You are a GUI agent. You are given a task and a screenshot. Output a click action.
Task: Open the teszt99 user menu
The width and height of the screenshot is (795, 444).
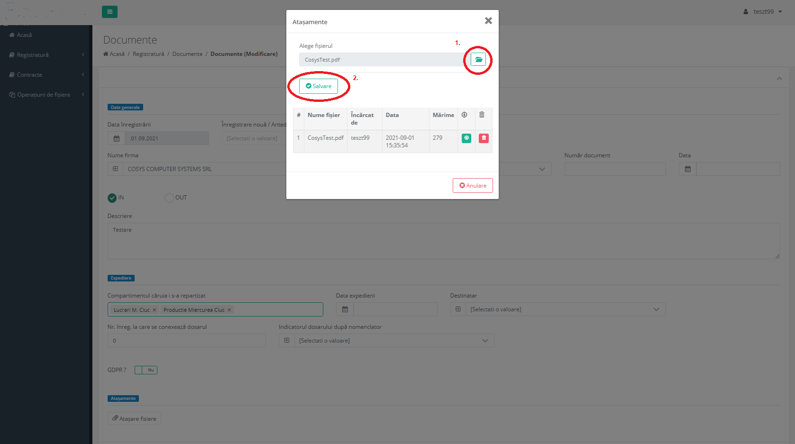pos(763,12)
